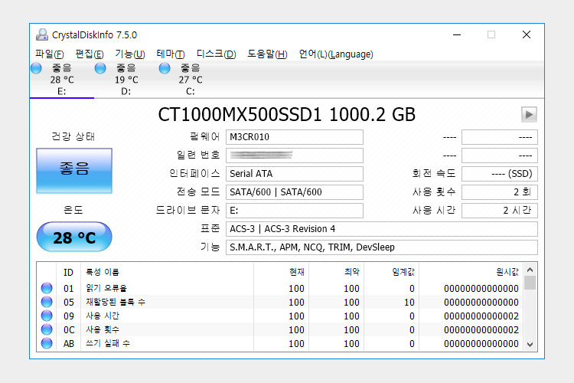Select the C: drive tab at 27 °C

point(191,80)
